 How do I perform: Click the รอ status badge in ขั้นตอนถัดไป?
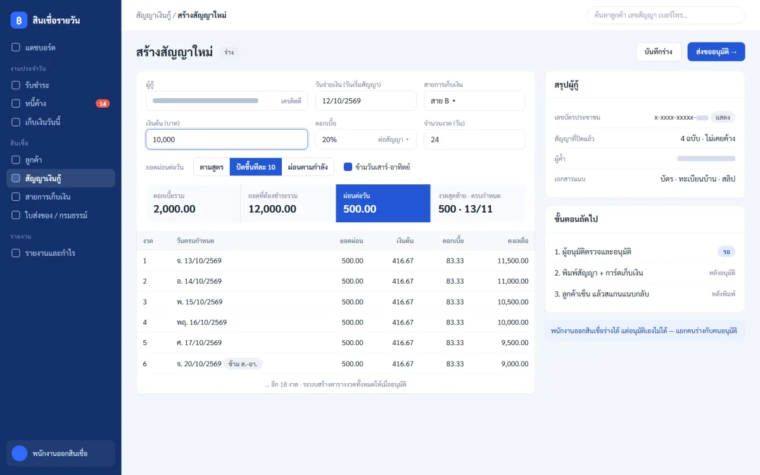tap(726, 251)
